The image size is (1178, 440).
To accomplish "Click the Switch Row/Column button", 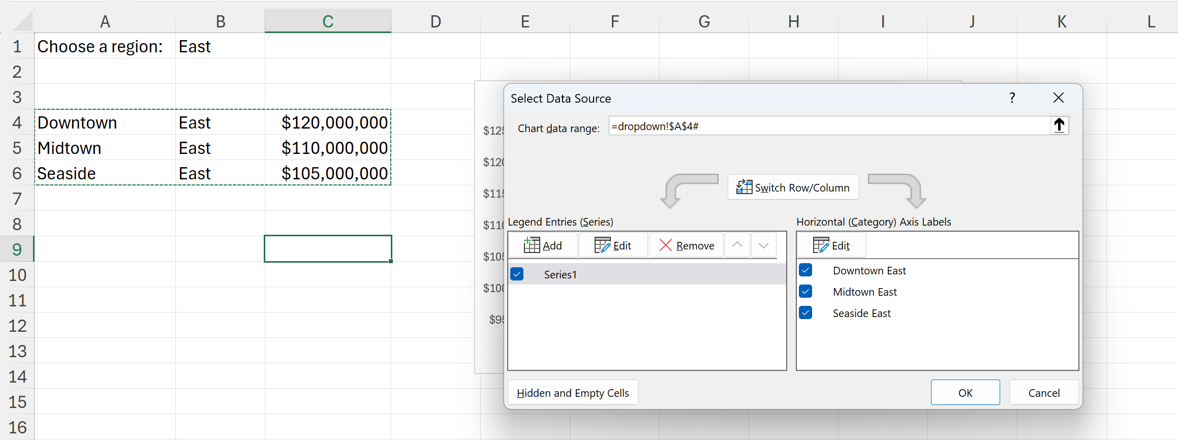I will [x=793, y=187].
